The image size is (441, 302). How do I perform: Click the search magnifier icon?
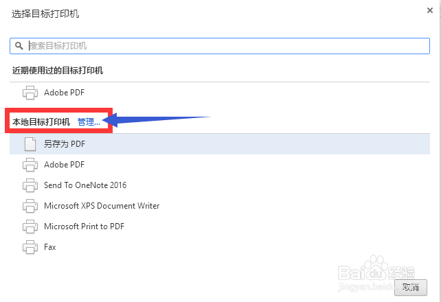coord(19,46)
